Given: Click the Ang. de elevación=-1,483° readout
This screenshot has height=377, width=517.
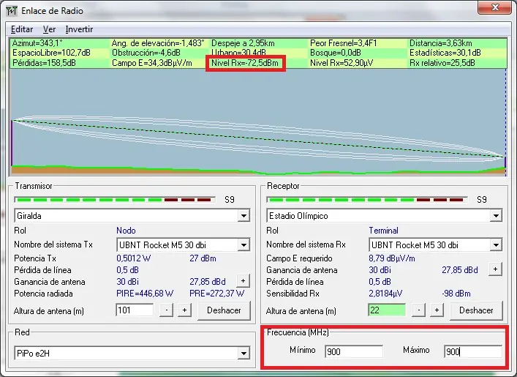Looking at the screenshot, I should pyautogui.click(x=158, y=43).
